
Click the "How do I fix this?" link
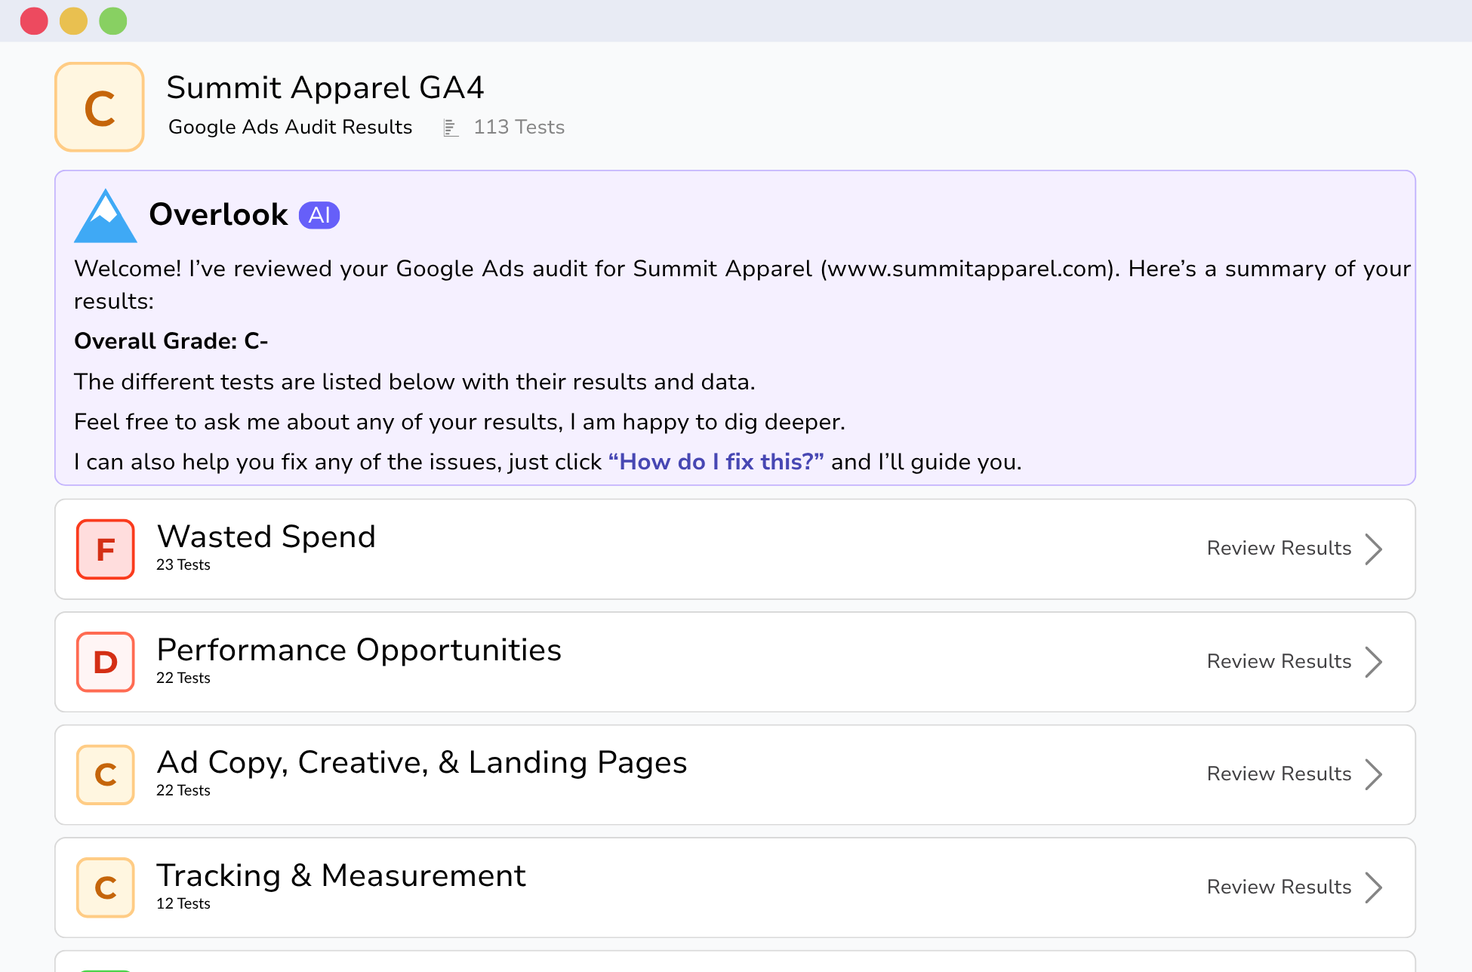(x=716, y=462)
